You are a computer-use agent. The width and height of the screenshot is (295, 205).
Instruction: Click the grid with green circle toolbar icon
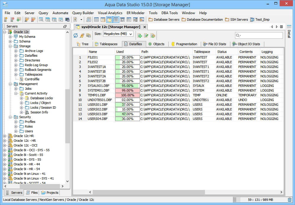[19, 19]
